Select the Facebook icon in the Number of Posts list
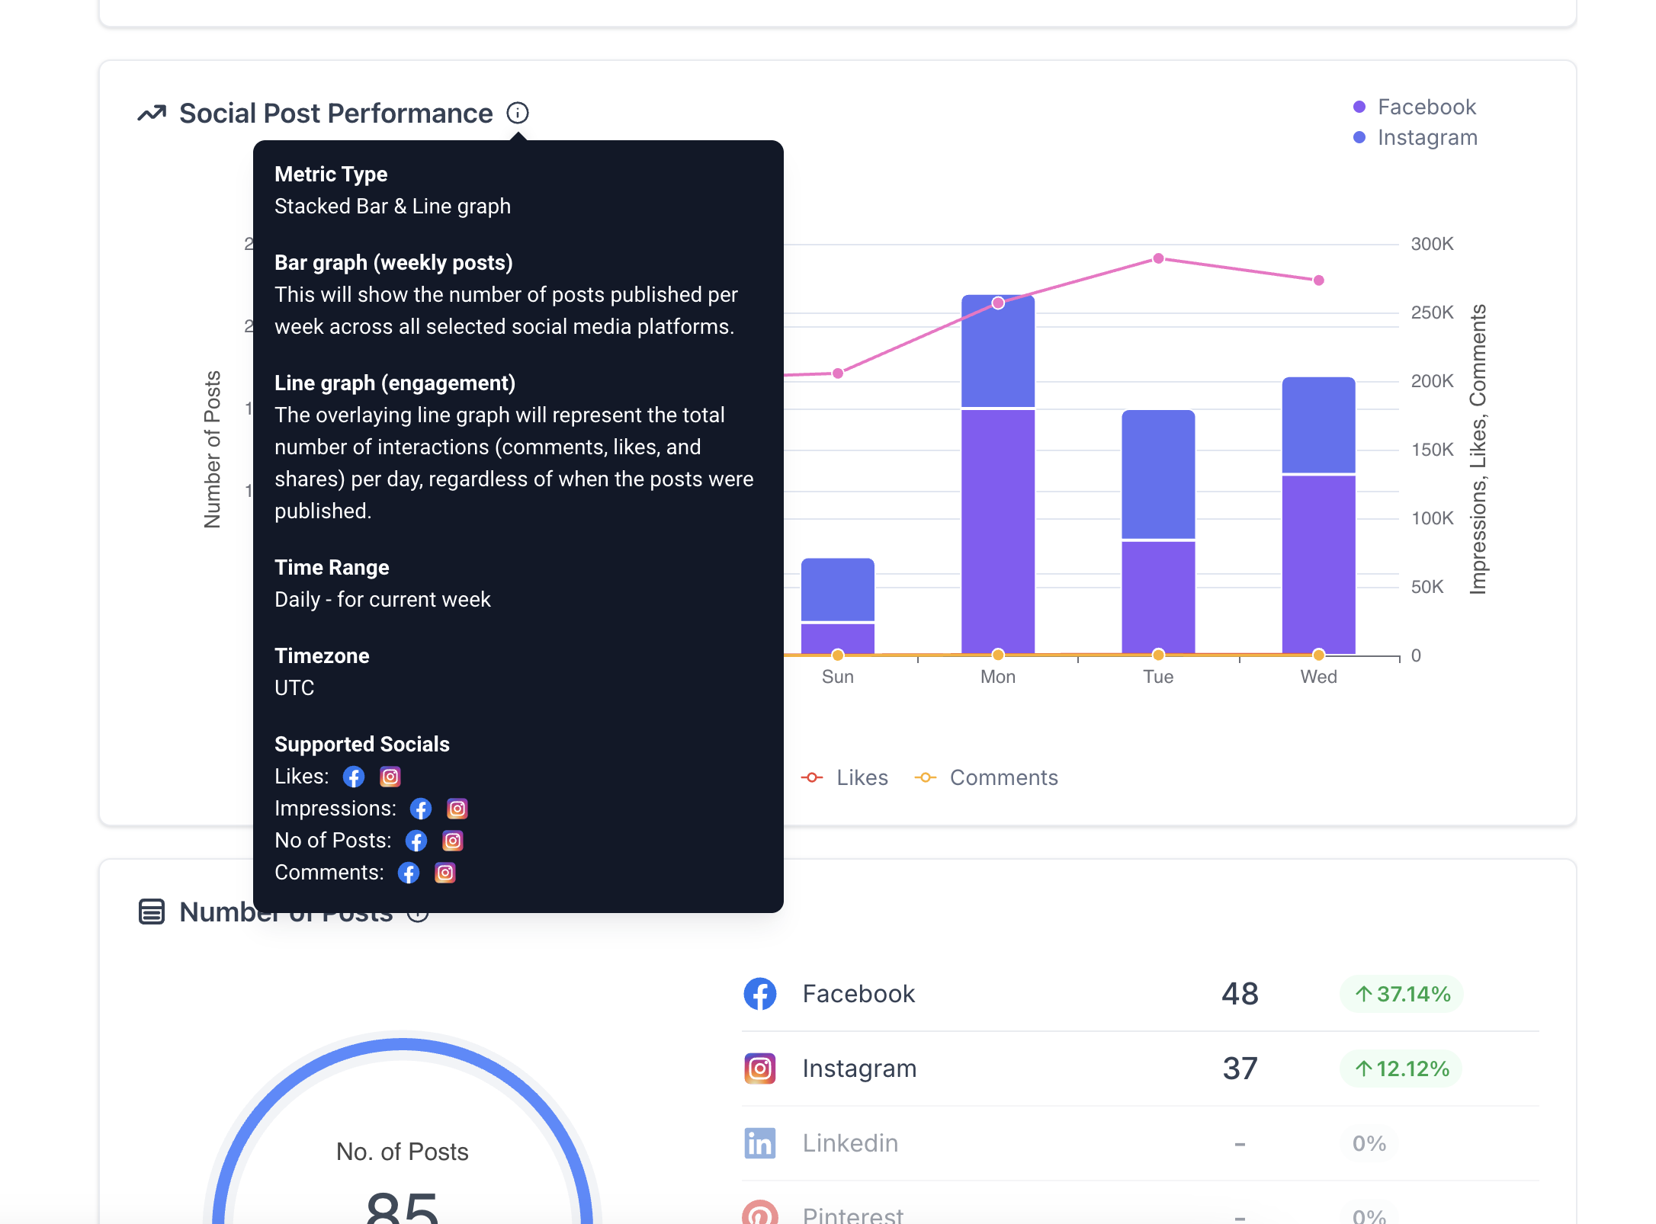The height and width of the screenshot is (1224, 1656). (759, 993)
